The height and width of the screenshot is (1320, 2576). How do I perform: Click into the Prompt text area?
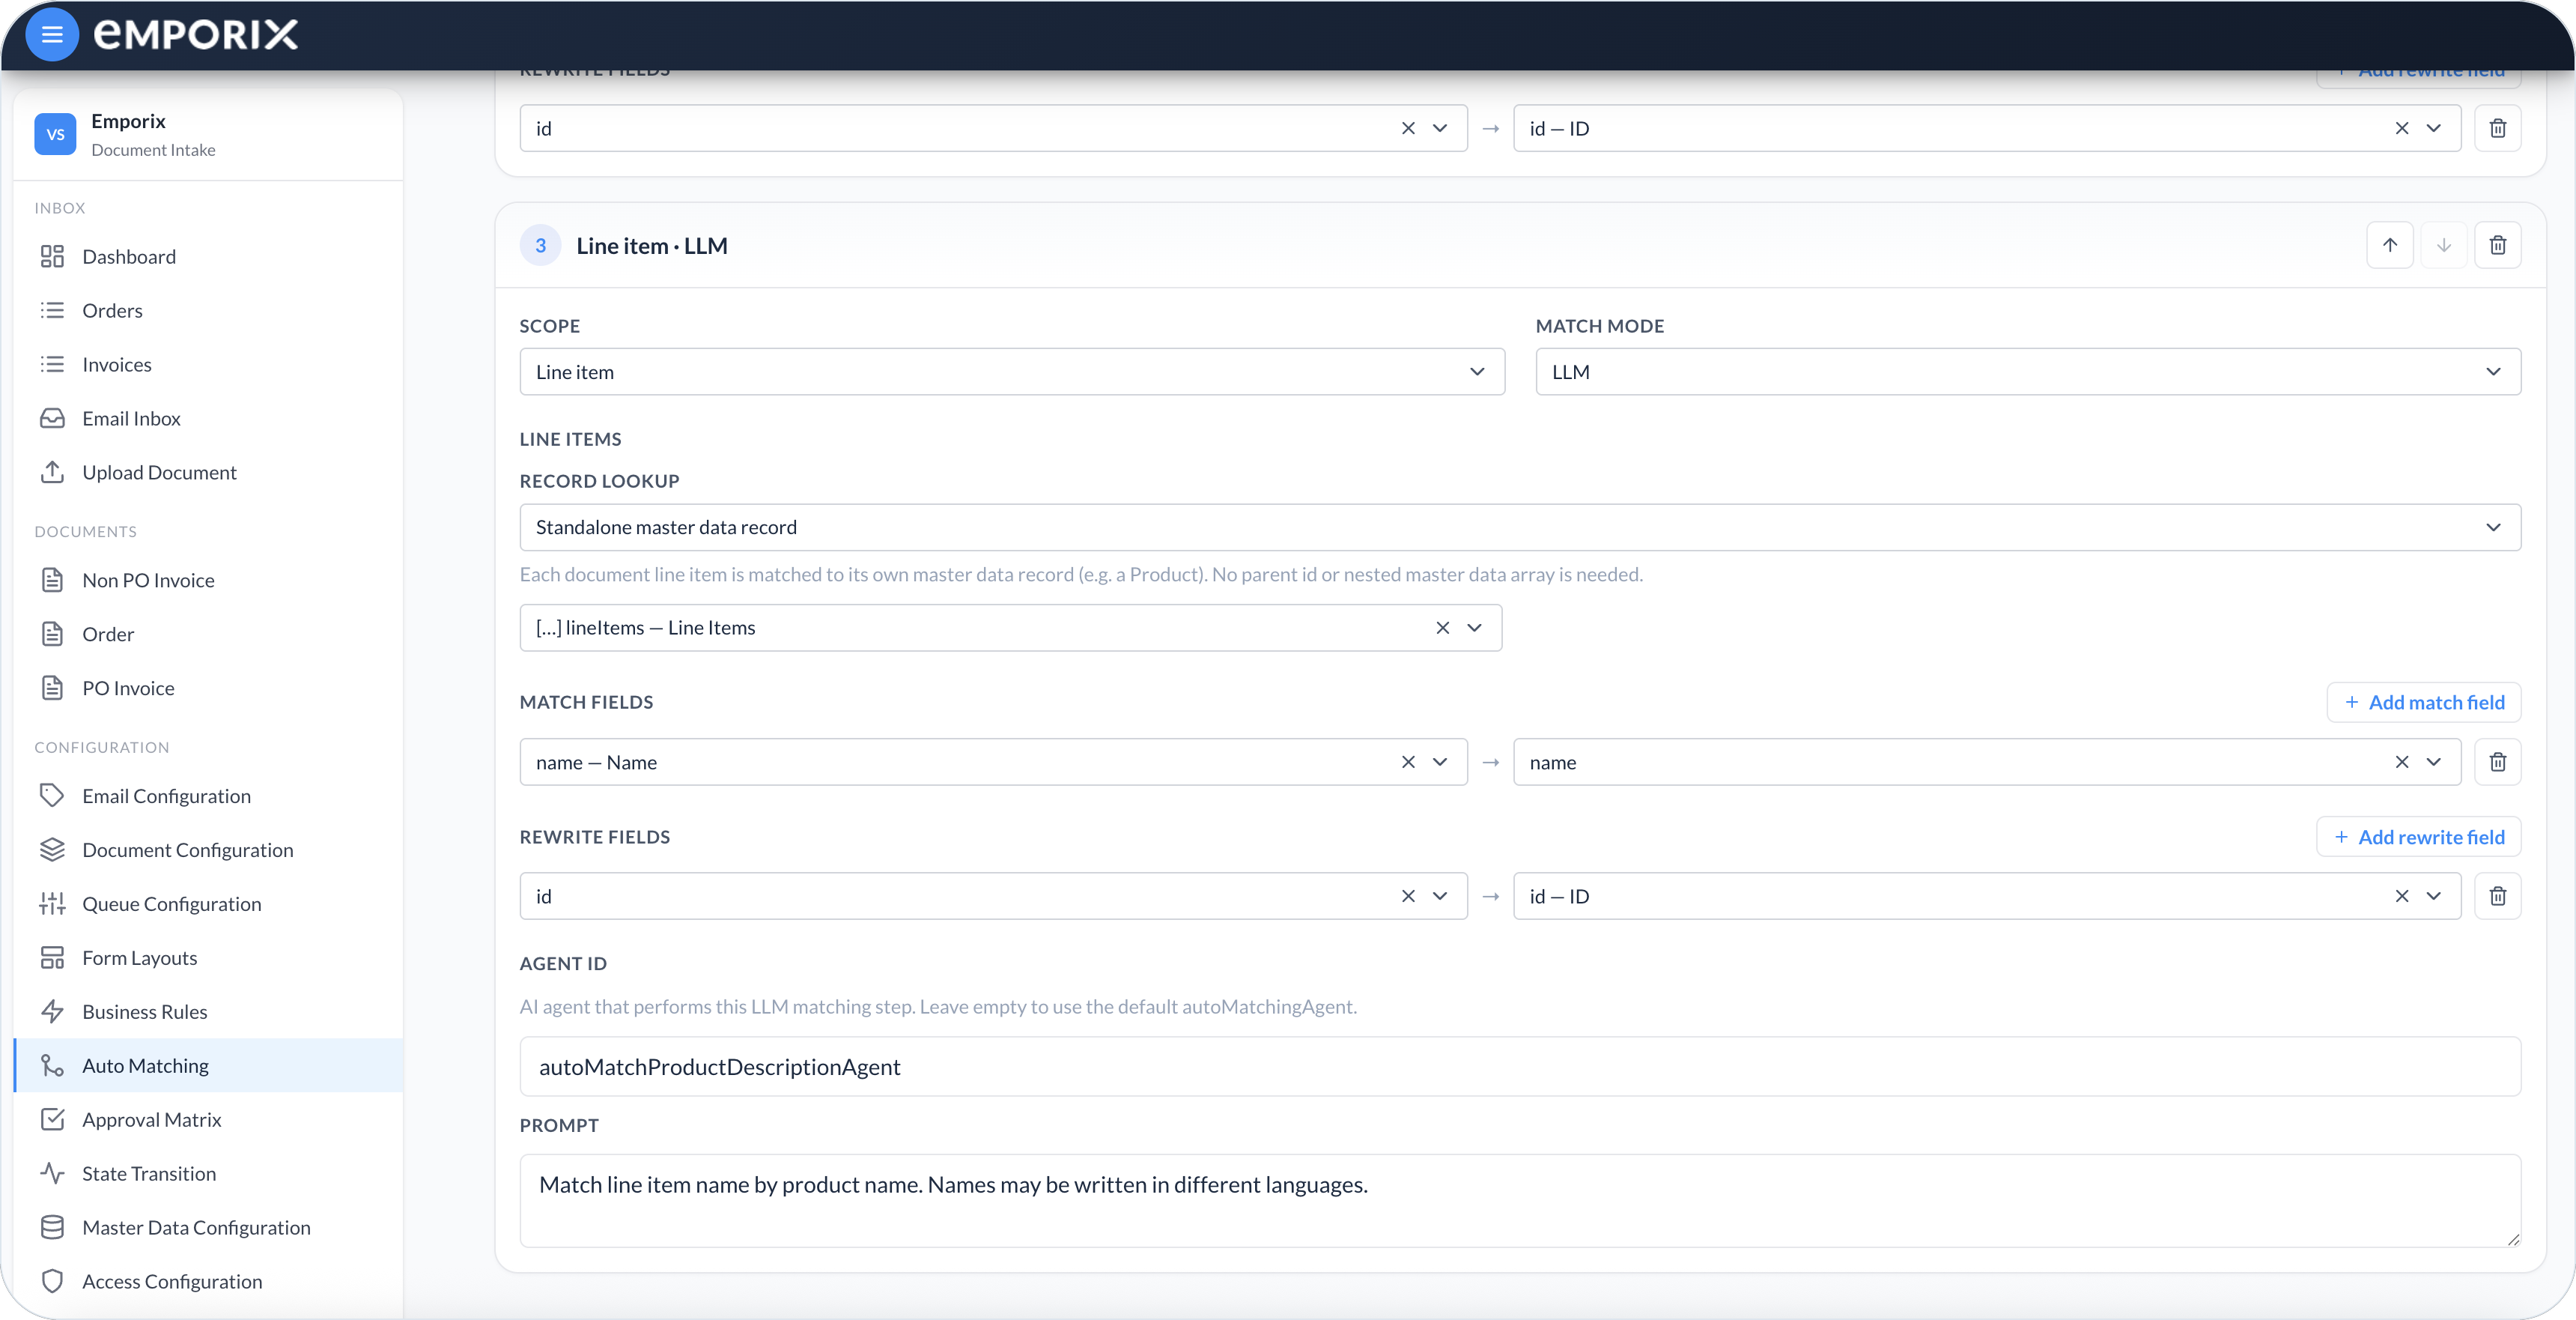click(x=1520, y=1201)
